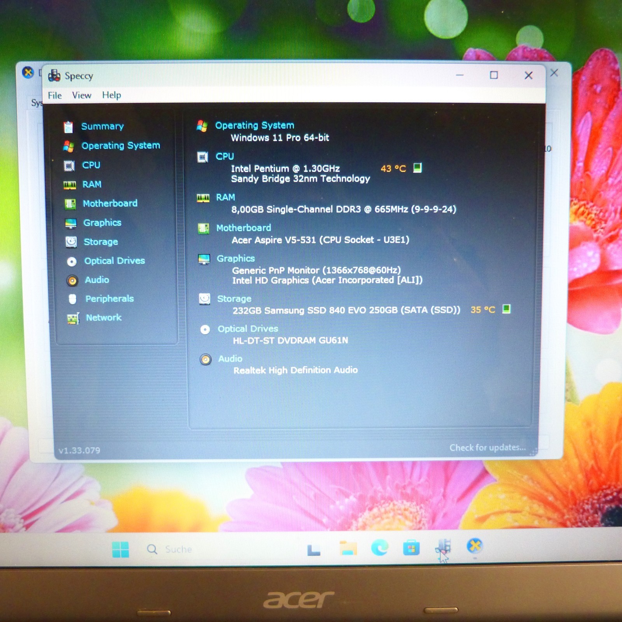
Task: Click the Storage disk icon in sidebar
Action: [x=71, y=242]
